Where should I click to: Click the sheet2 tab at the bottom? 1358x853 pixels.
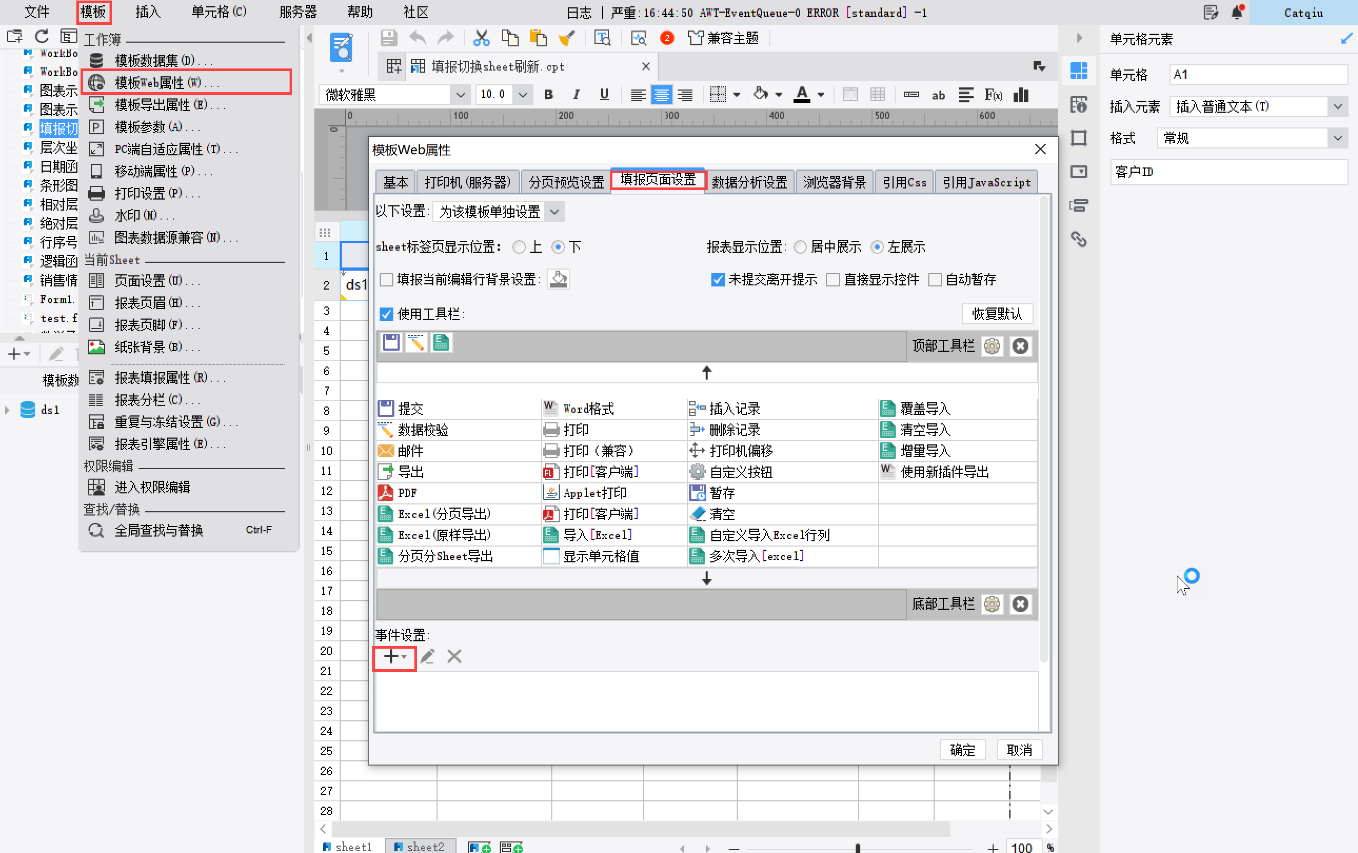tap(420, 846)
